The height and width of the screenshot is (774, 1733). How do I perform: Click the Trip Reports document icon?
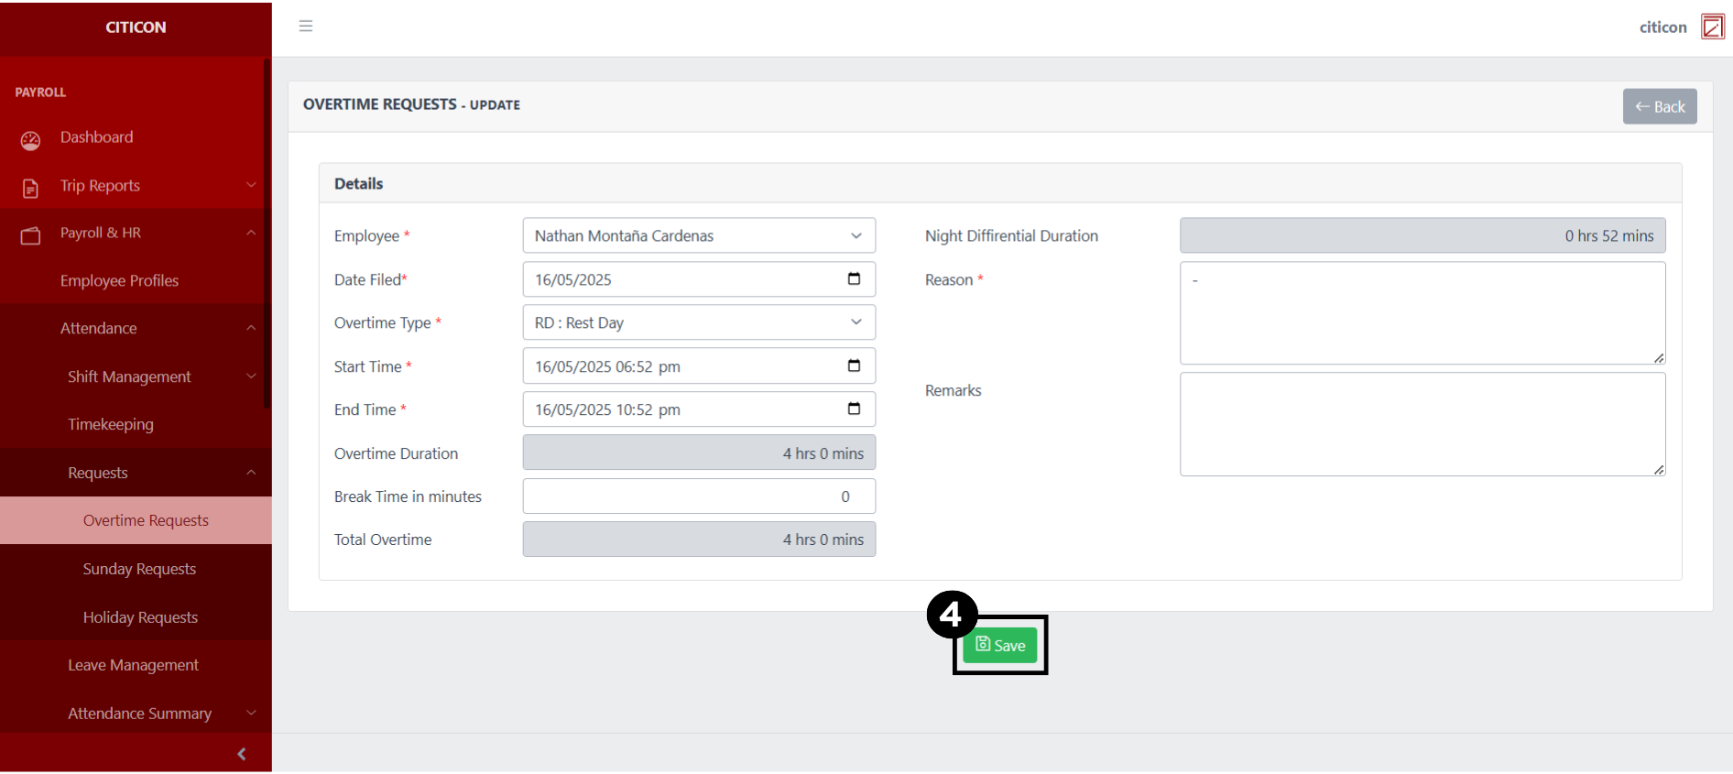point(30,188)
